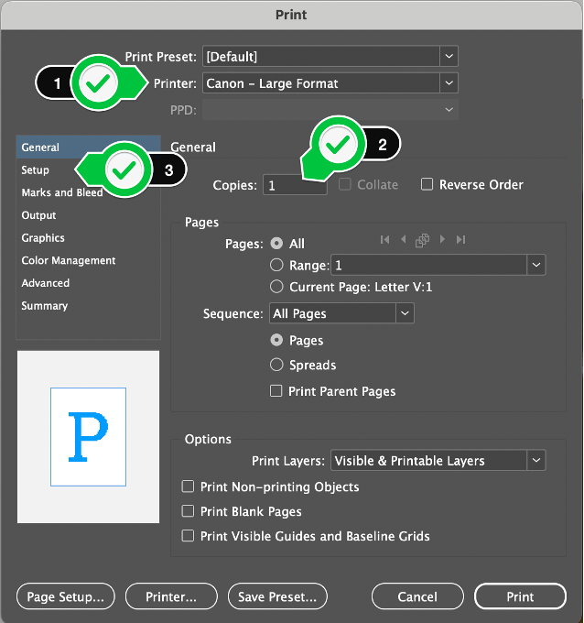Enable Print Non-printing Objects

188,486
